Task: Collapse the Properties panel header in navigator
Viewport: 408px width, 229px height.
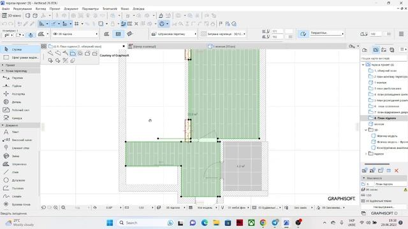Action: 384,178
